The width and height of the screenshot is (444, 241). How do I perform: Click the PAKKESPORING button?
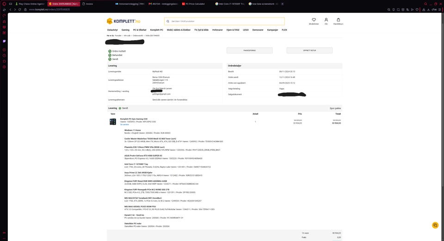pyautogui.click(x=249, y=51)
